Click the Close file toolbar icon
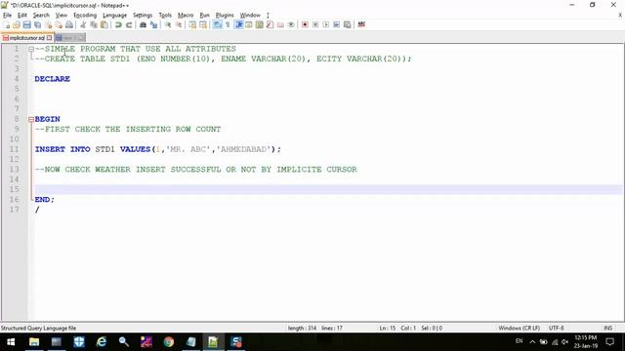The width and height of the screenshot is (625, 351). pyautogui.click(x=48, y=24)
